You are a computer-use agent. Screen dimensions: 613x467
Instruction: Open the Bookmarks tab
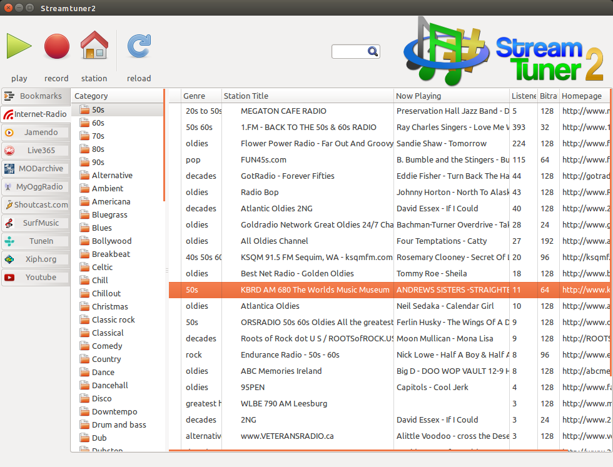[35, 96]
